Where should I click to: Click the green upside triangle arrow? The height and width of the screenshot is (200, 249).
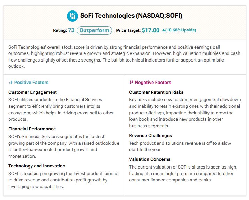tap(163, 30)
